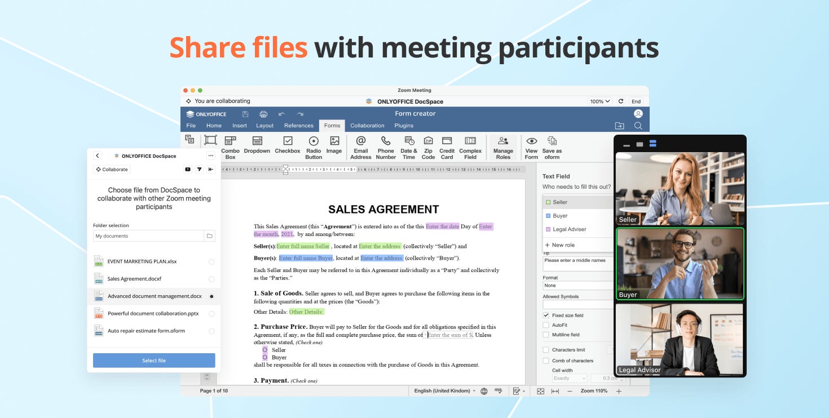Image resolution: width=829 pixels, height=418 pixels.
Task: Insert a Credit Card field
Action: pyautogui.click(x=447, y=148)
